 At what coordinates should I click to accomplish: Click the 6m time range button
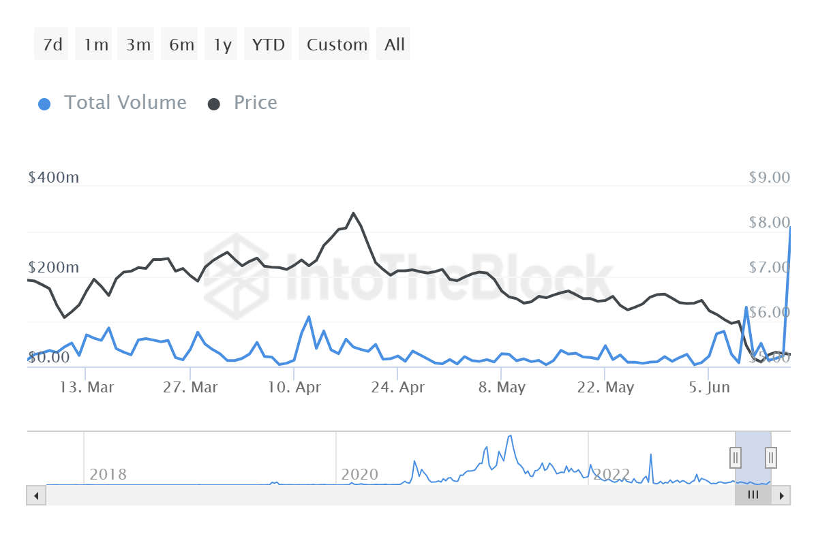179,44
